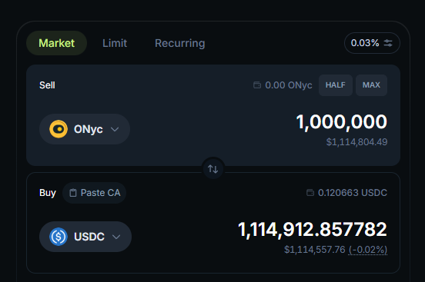Click the swap direction arrows icon
Screen dimensions: 425x282
(213, 169)
